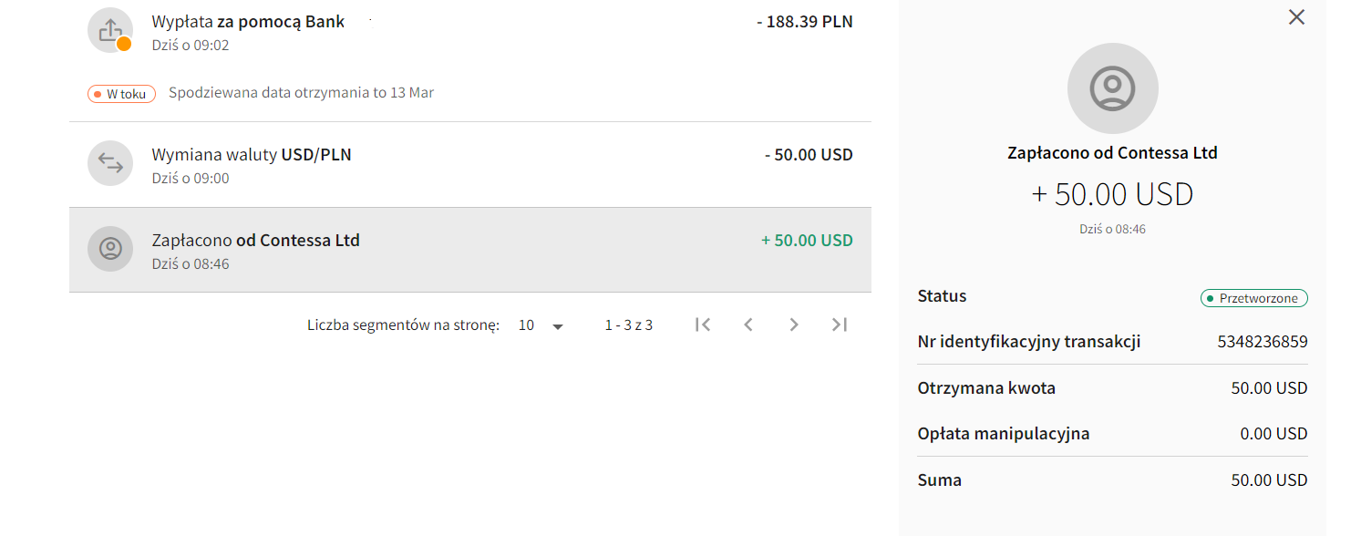Go to first page of transactions
Screen dimensions: 1361x536
point(702,325)
